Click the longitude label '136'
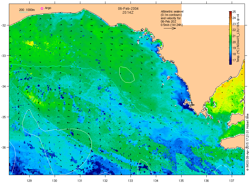 (206, 181)
